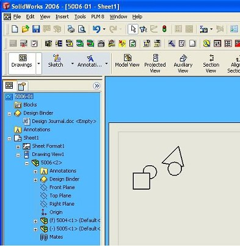The image size is (240, 246).
Task: Click the square shape in drawing
Action: coord(142,181)
